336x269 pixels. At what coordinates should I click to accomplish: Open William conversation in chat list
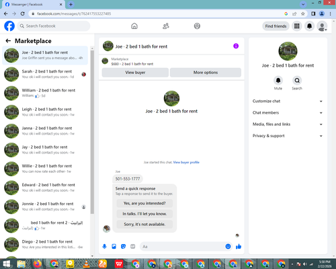click(x=45, y=93)
